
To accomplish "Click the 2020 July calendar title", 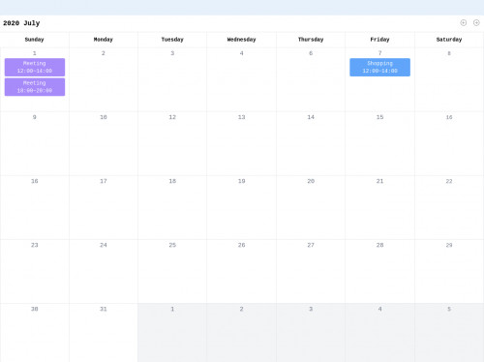I will coord(21,23).
